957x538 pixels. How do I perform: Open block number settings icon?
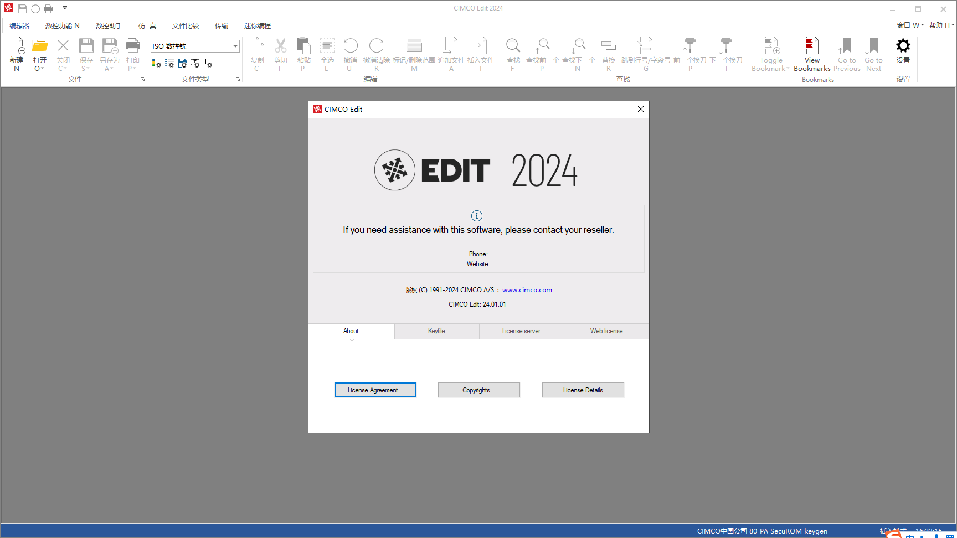point(169,64)
